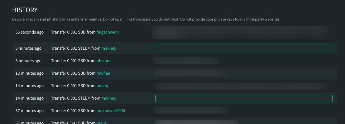The width and height of the screenshot is (345, 124).
Task: Click the blurred memo of flugschwein's transfer
Action: click(x=240, y=32)
